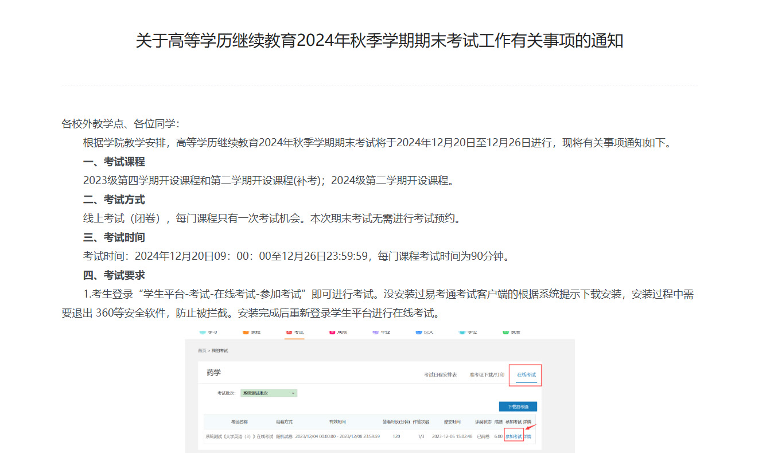Click the heading 二、考试方式
Viewport: 770px width, 453px height.
click(114, 200)
